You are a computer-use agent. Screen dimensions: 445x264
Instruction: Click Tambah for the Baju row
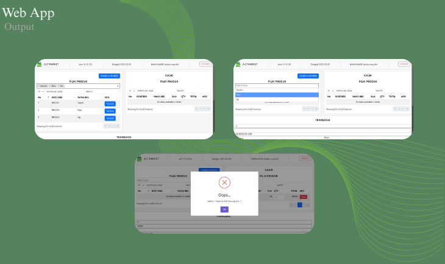(110, 111)
